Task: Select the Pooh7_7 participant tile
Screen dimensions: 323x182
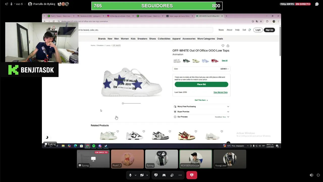Action: coord(127,159)
